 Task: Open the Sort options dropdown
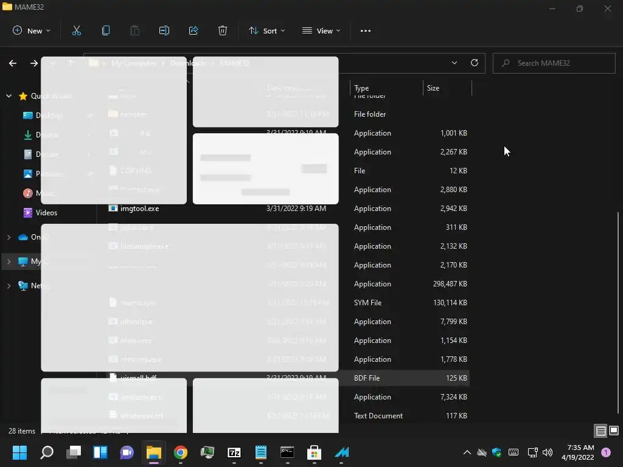266,30
